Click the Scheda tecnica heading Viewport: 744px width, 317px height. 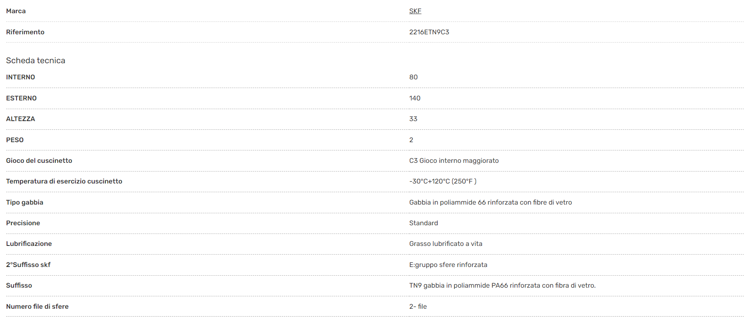pos(36,60)
